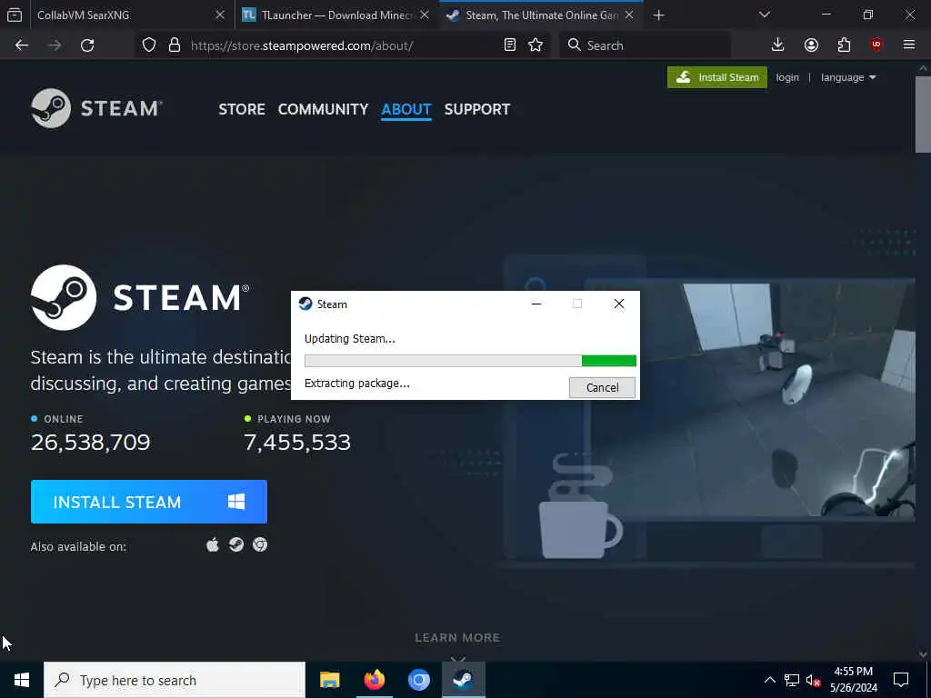Open the taskbar clock showing 4:55 PM
Viewport: 931px width, 698px height.
click(x=853, y=680)
